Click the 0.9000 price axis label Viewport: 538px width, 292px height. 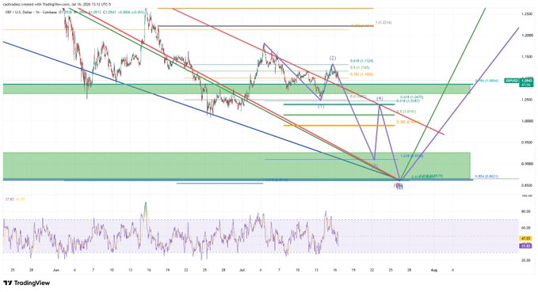[x=527, y=164]
